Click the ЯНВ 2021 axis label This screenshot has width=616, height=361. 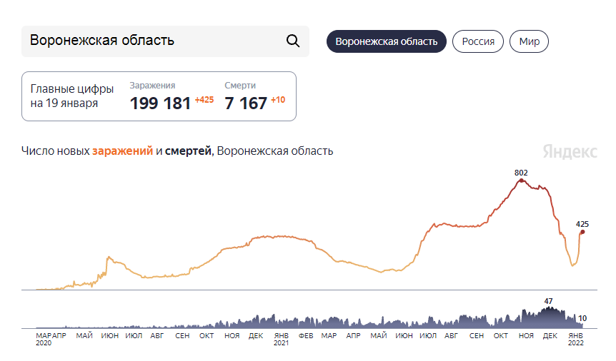point(281,339)
